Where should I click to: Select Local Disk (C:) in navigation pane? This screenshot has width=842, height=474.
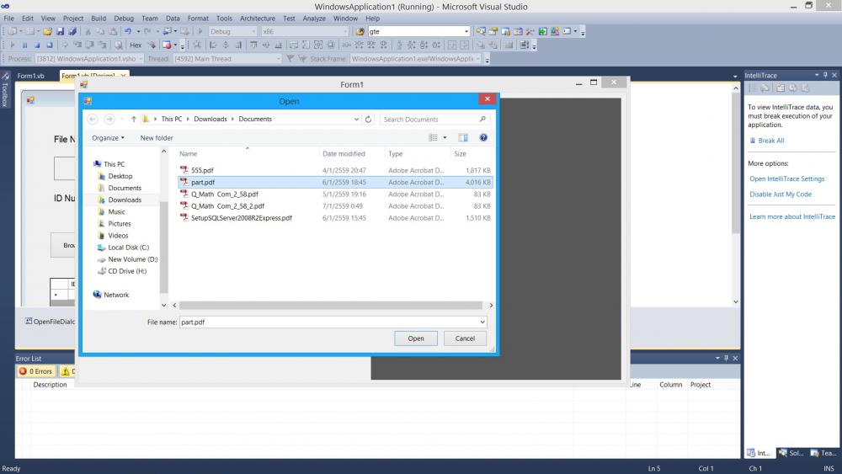pos(128,248)
